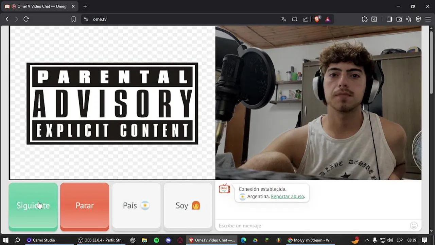Open the País country selector
This screenshot has height=245, width=435.
(x=136, y=206)
